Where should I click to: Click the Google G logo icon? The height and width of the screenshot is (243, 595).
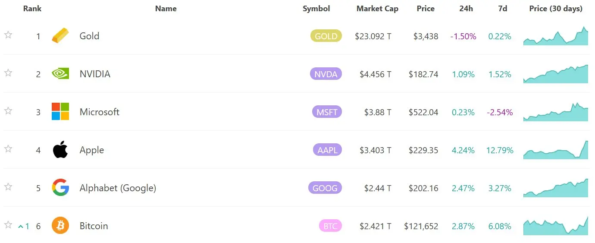coord(60,187)
